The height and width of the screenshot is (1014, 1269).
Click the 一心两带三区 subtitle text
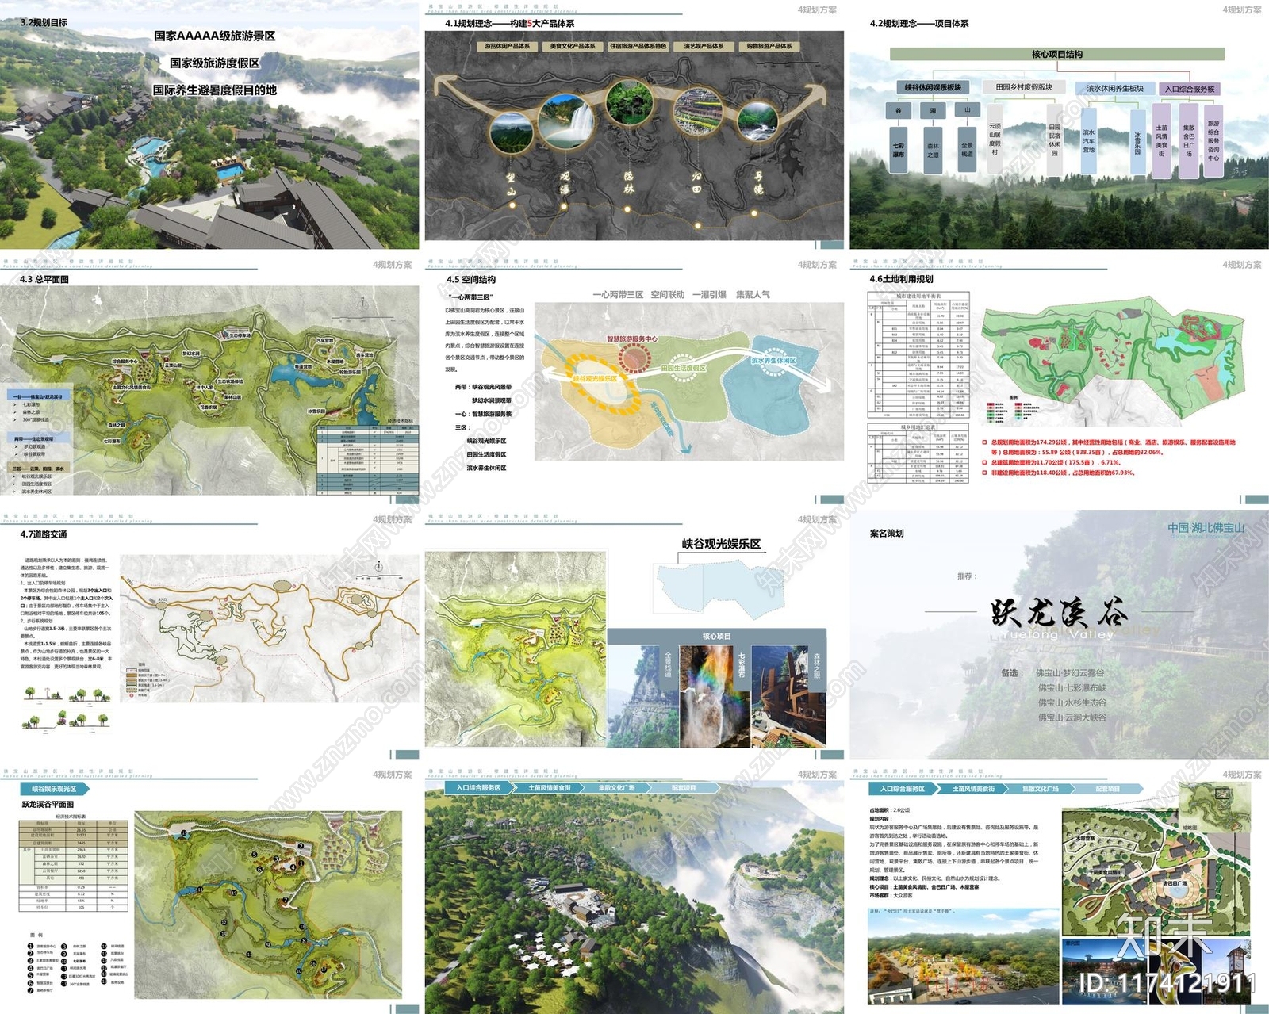pos(470,297)
